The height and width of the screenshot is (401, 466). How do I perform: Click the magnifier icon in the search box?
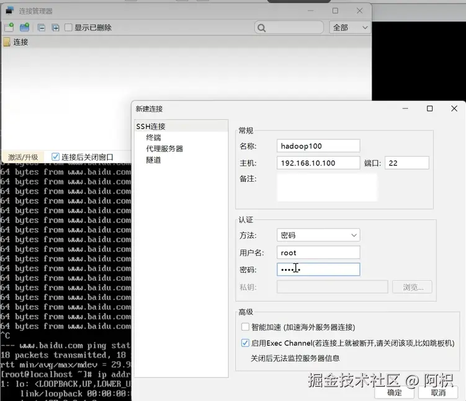point(261,28)
